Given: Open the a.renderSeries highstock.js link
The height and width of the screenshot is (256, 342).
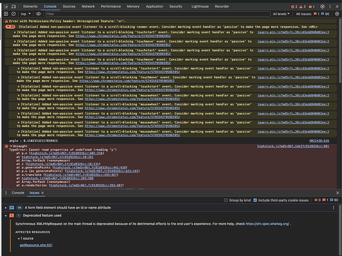Looking at the screenshot, I should 86,185.
